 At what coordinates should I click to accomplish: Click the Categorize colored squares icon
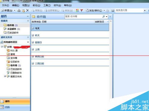[77, 10]
